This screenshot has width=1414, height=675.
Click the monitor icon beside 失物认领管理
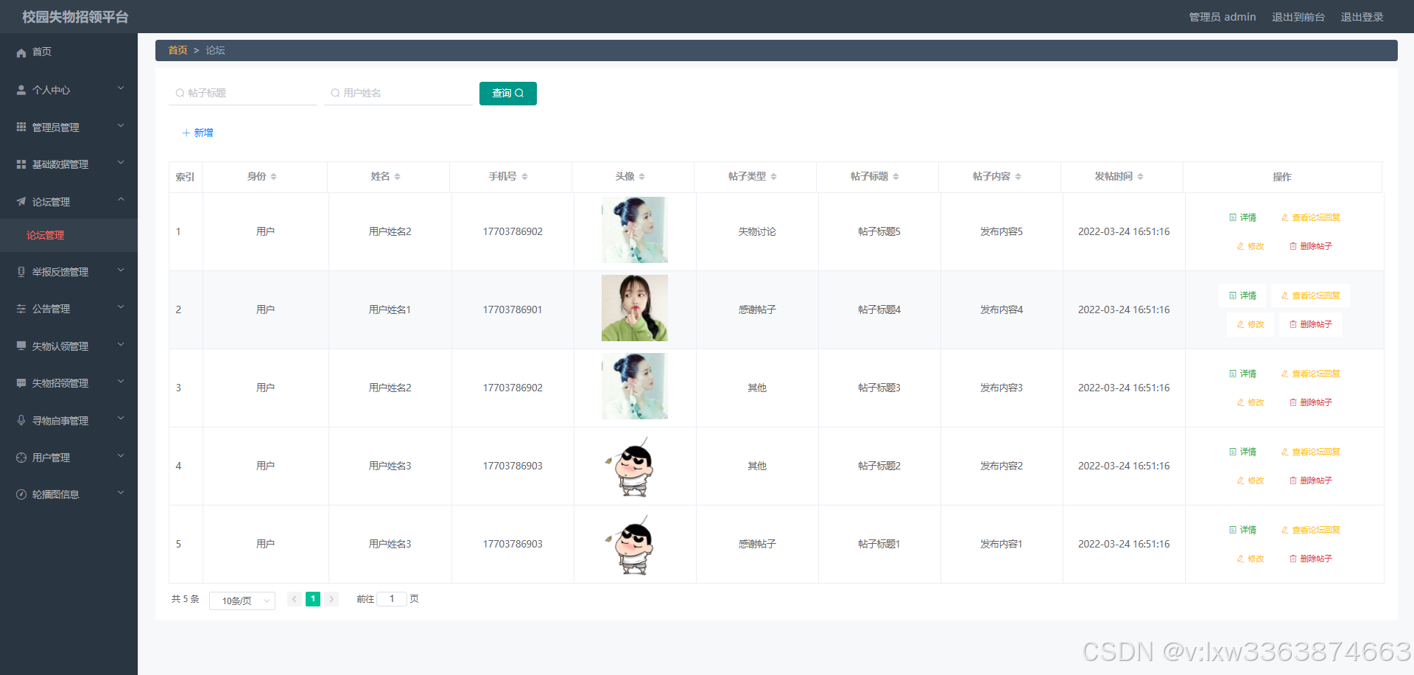click(x=21, y=346)
